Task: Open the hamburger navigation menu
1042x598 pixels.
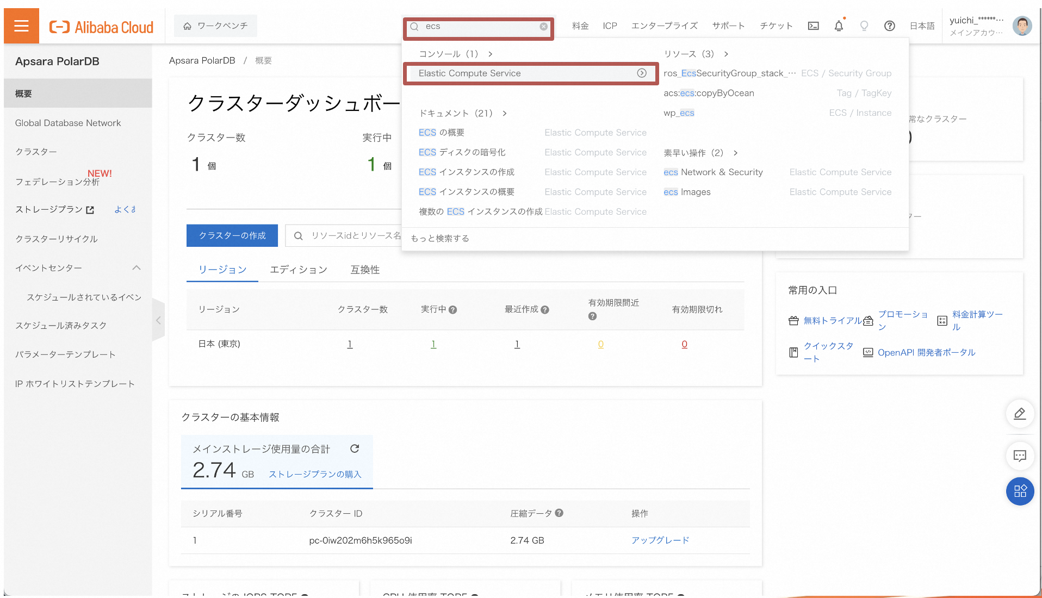Action: pyautogui.click(x=21, y=25)
